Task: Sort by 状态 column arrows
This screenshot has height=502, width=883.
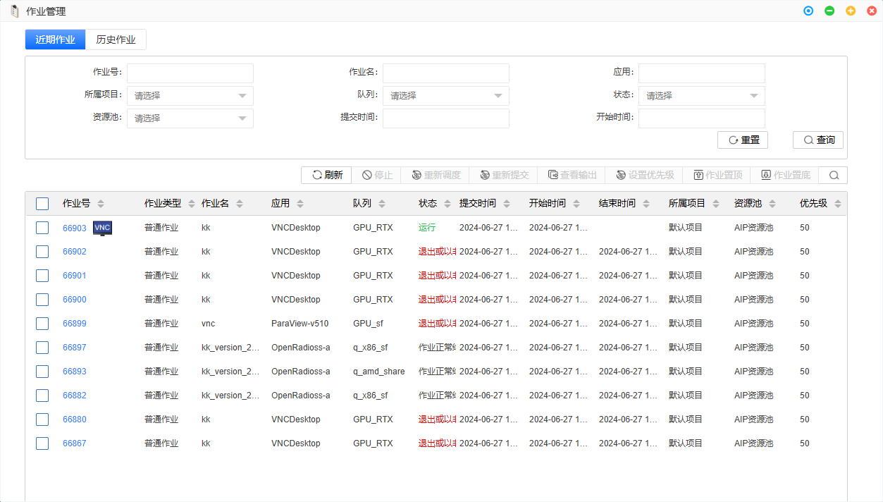Action: point(447,204)
